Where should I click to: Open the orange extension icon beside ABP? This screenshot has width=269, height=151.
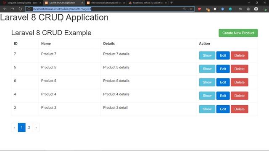(208, 9)
